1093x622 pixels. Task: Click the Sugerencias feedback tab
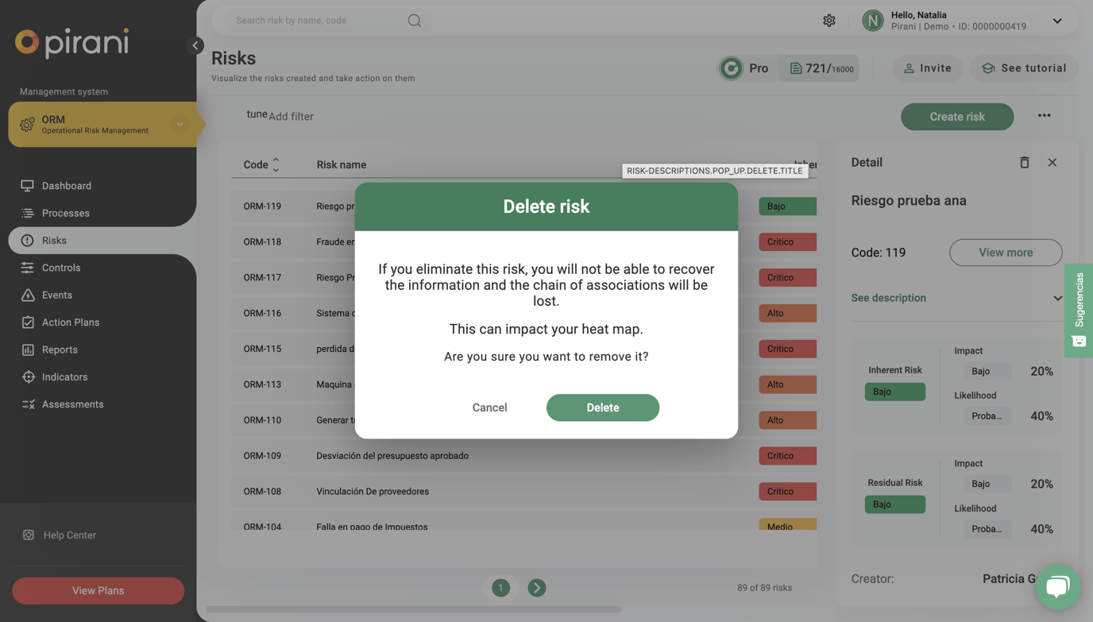[1079, 310]
